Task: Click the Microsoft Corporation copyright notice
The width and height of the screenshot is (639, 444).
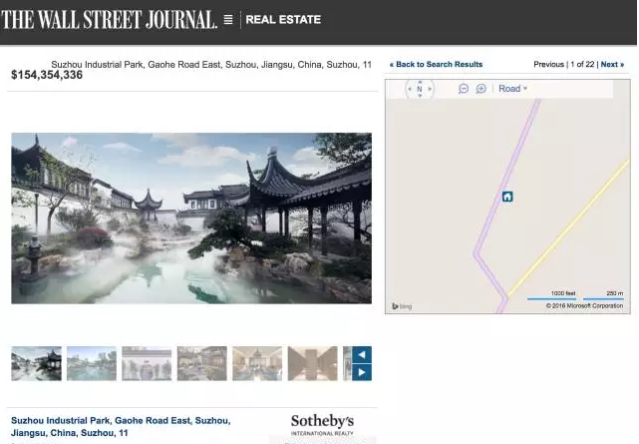Action: coord(584,305)
